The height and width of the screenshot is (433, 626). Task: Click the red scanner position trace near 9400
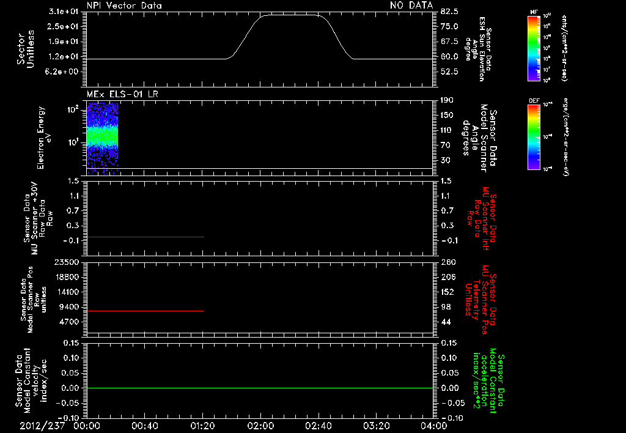145,311
